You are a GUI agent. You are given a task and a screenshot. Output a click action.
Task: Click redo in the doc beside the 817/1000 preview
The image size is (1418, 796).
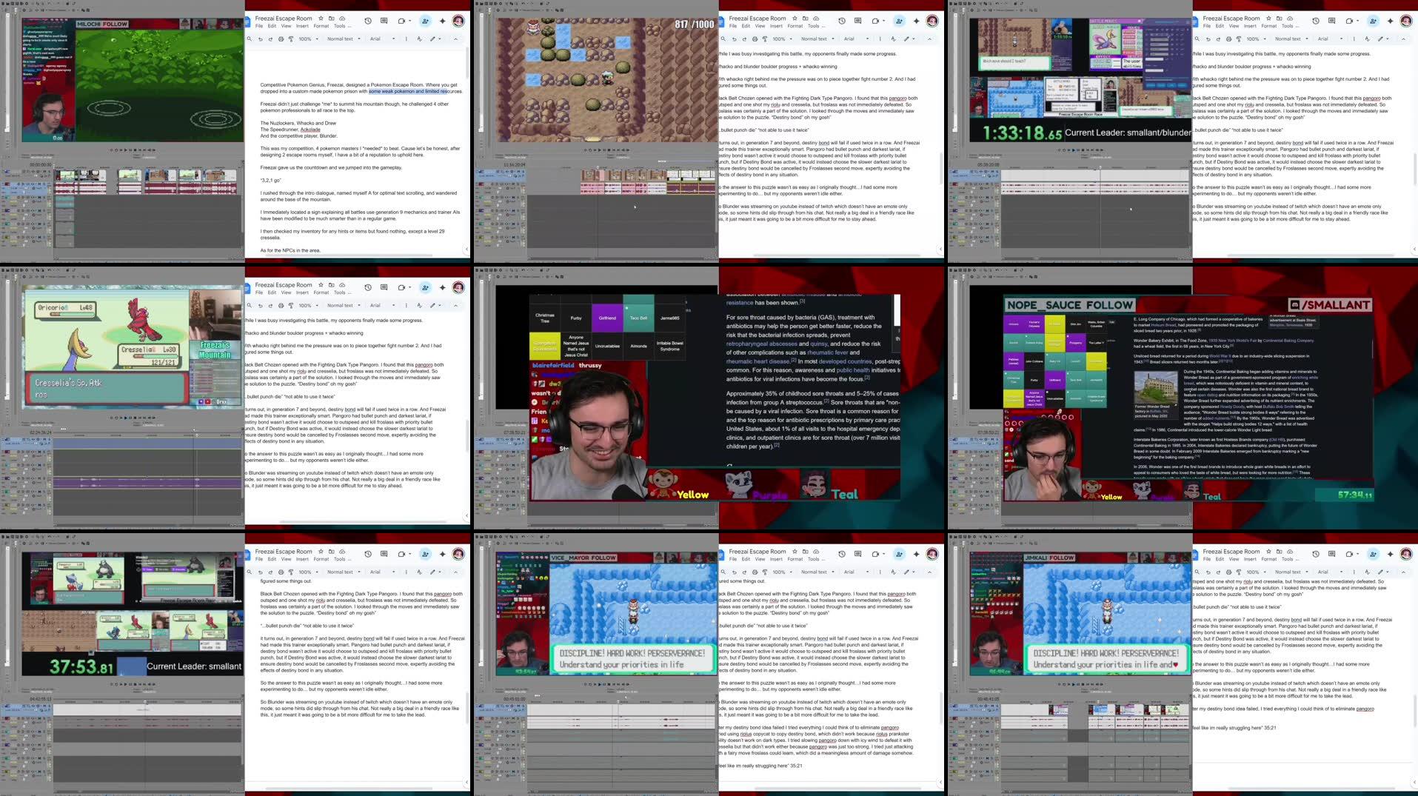coord(744,39)
